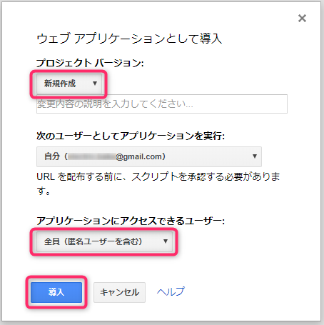Open the 全員（匿名ユーザーを含む）access dropdown
324x325 pixels.
[x=104, y=241]
